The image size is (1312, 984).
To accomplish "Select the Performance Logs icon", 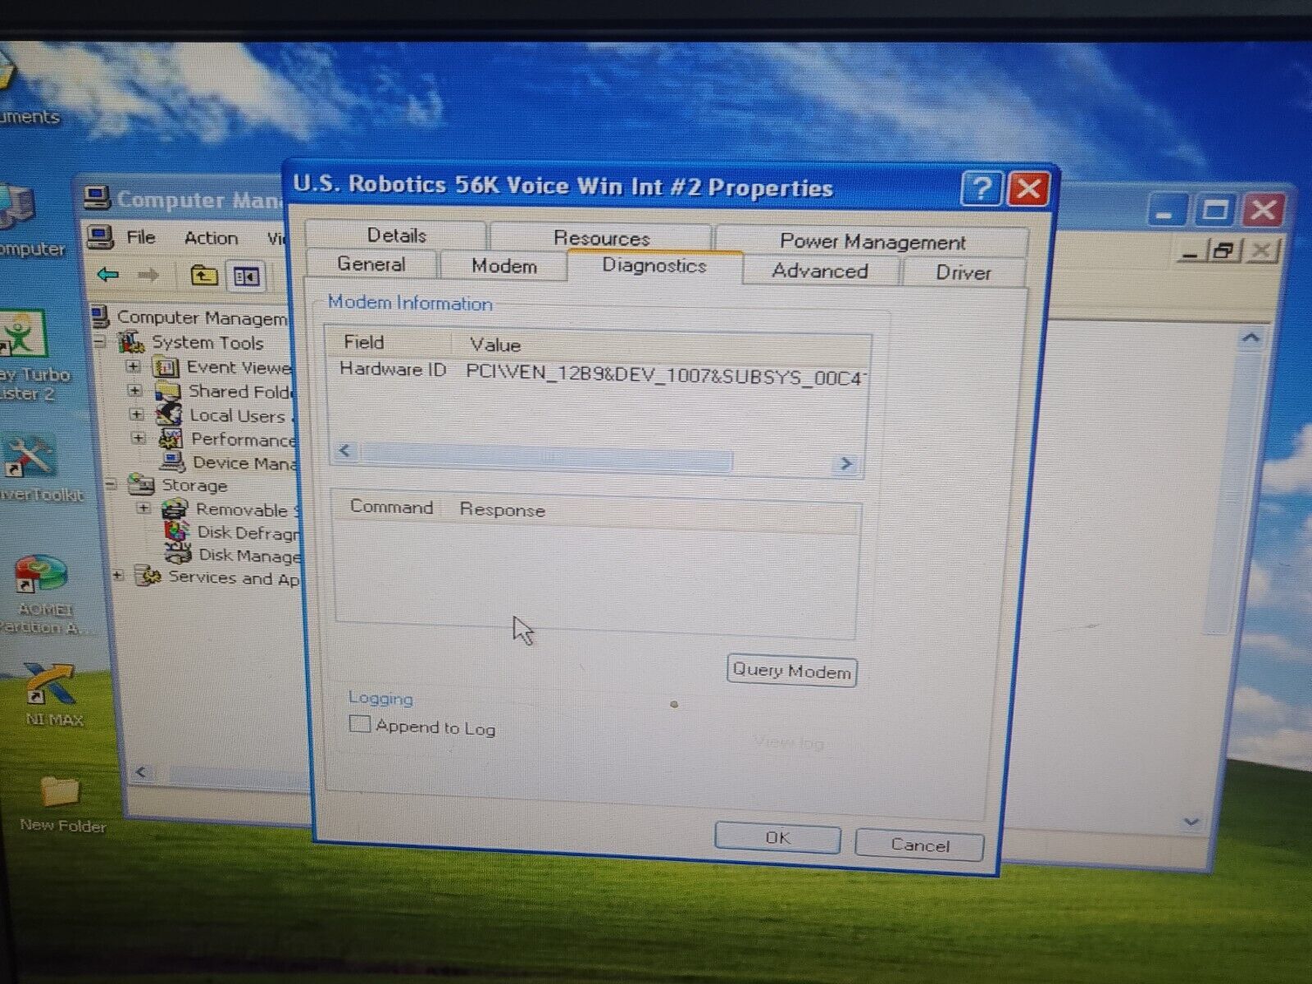I will (171, 439).
